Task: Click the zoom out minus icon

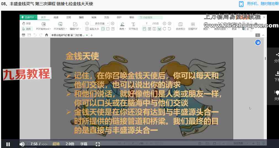Action: [87, 24]
